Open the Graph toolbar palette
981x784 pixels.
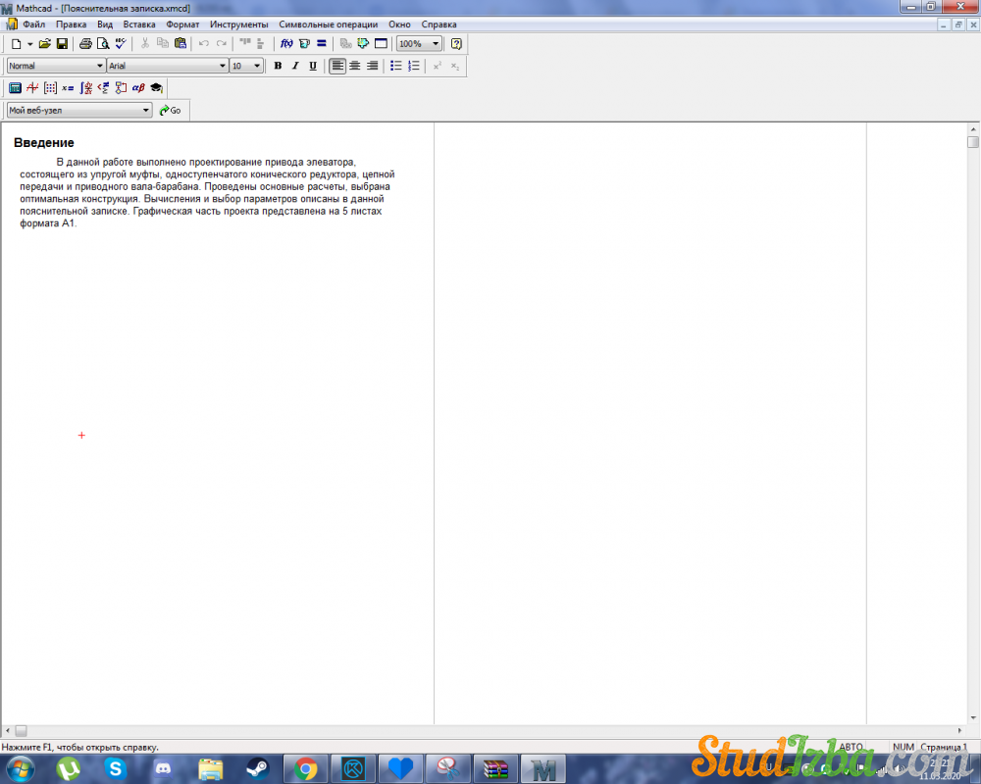pos(32,88)
